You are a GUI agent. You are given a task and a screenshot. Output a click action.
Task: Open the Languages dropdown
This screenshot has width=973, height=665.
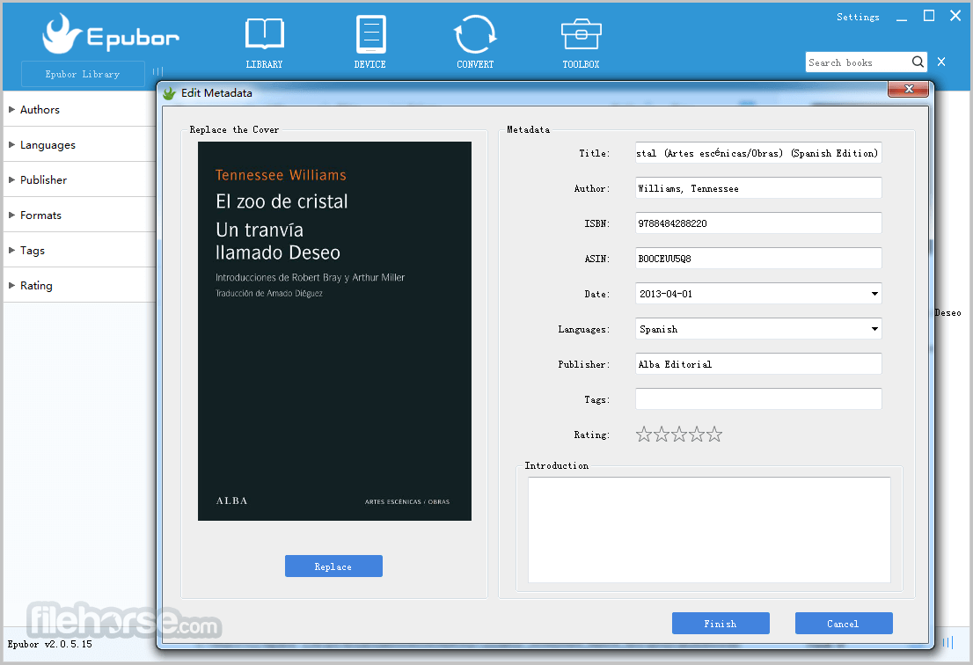(x=874, y=329)
